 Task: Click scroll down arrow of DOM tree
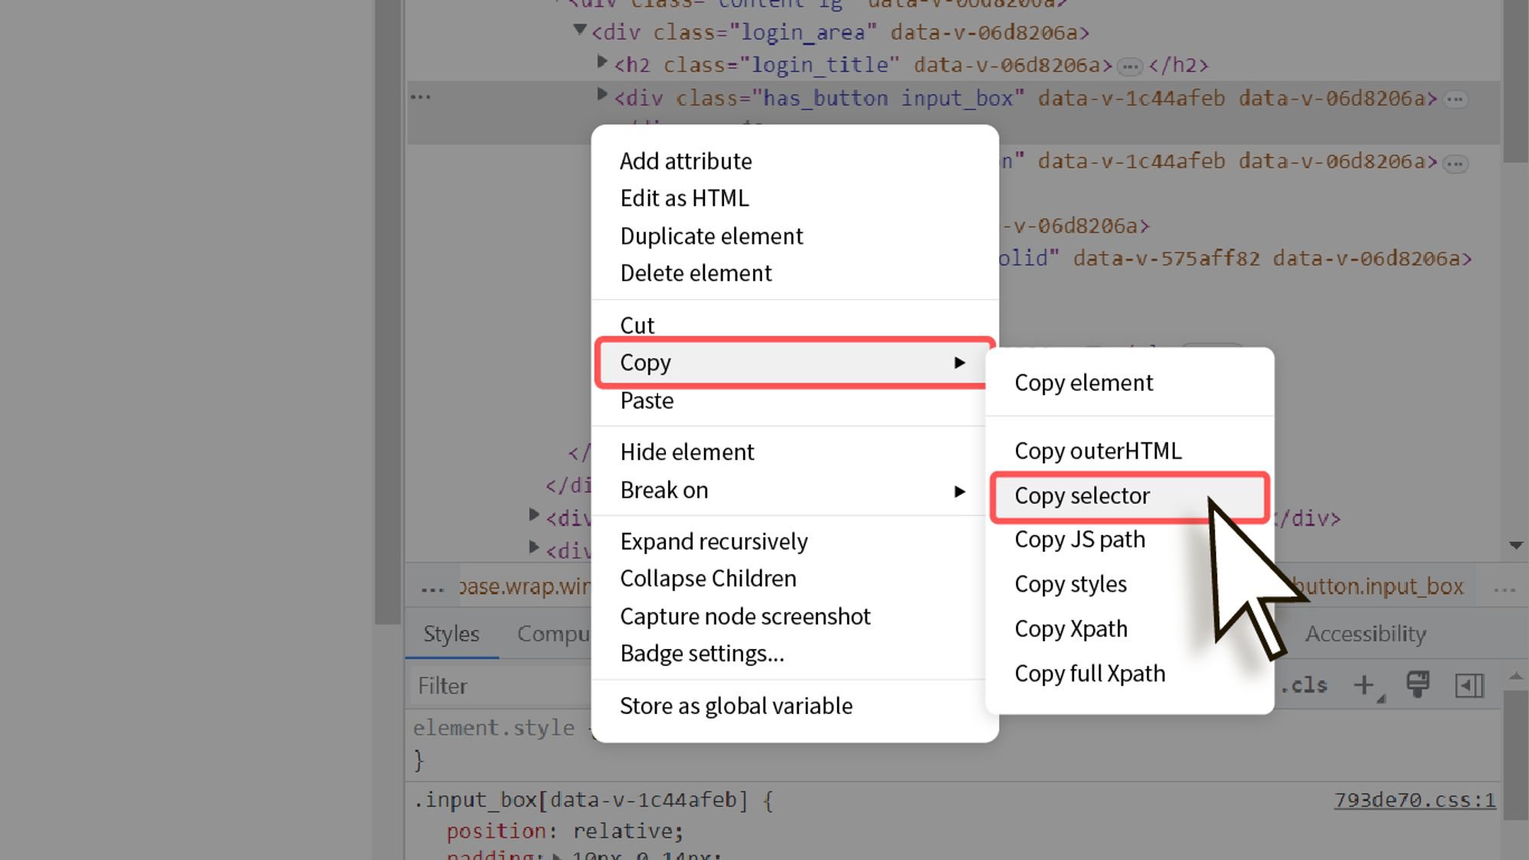point(1516,545)
